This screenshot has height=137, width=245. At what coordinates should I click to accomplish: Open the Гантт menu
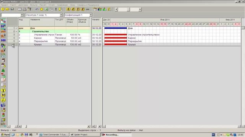coord(13,5)
